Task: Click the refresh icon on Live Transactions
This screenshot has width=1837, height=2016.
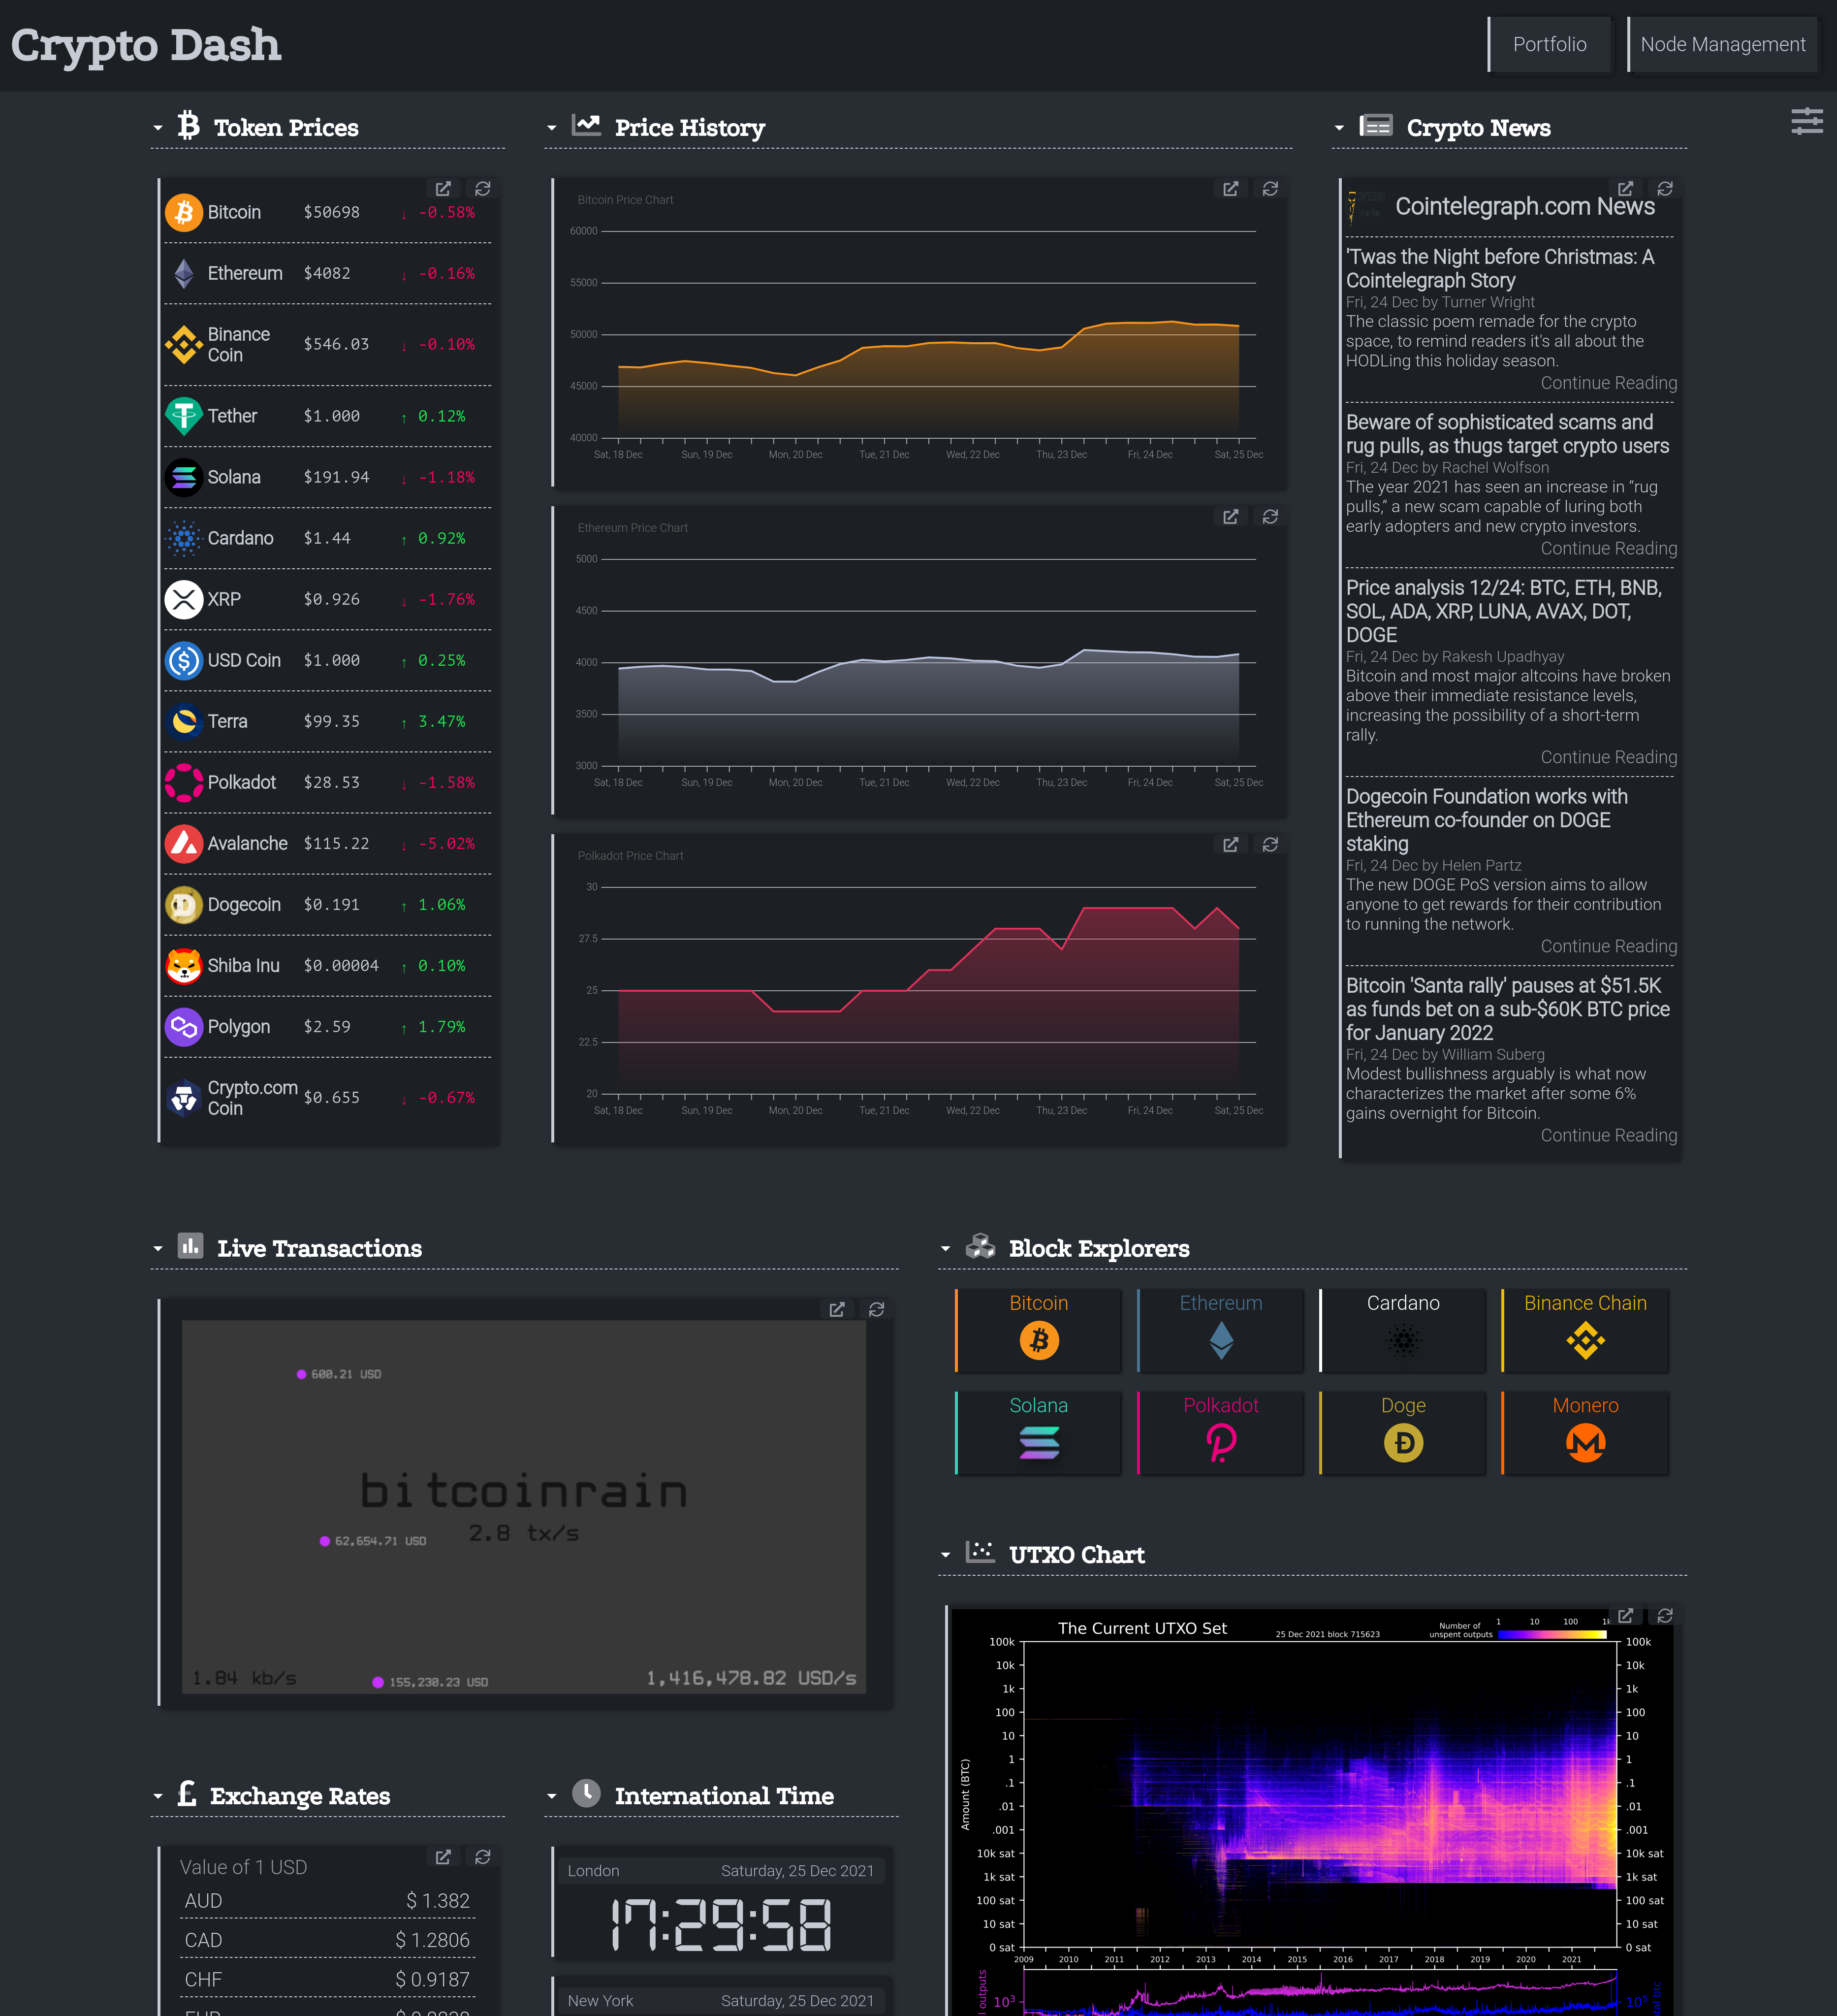Action: [877, 1310]
